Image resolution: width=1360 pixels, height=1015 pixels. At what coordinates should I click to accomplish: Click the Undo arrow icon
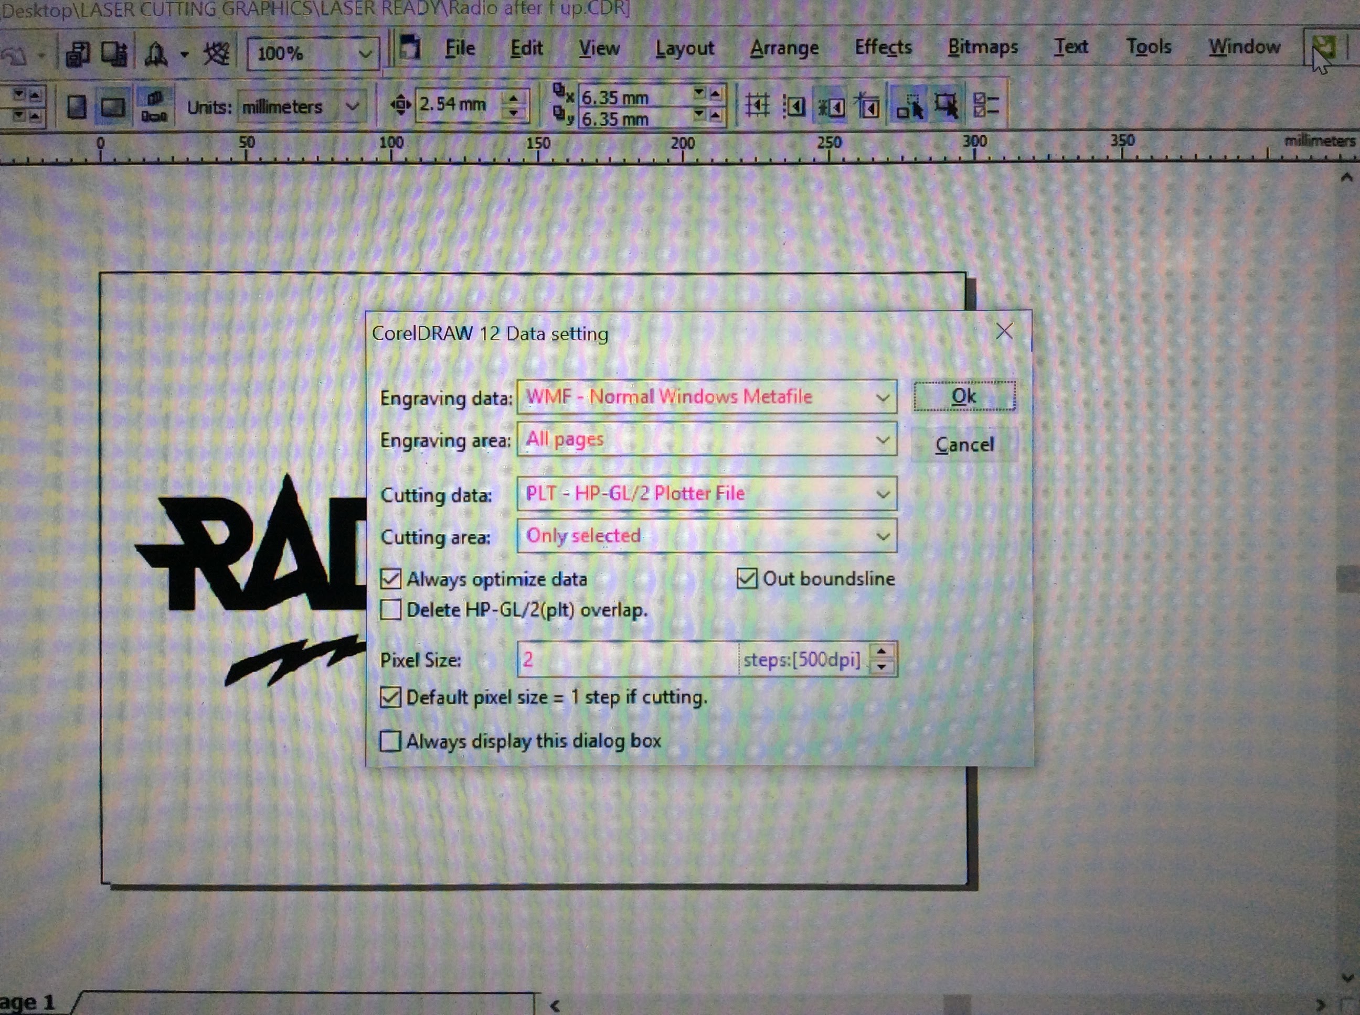coord(14,56)
